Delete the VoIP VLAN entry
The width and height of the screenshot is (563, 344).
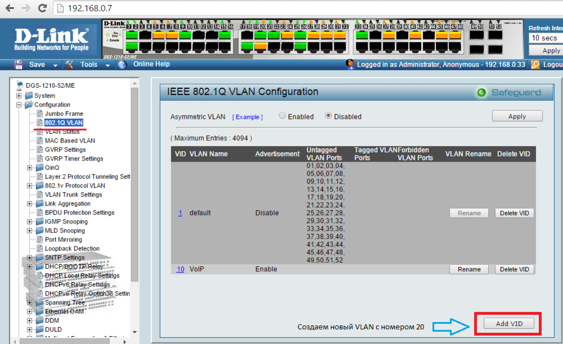tap(515, 269)
